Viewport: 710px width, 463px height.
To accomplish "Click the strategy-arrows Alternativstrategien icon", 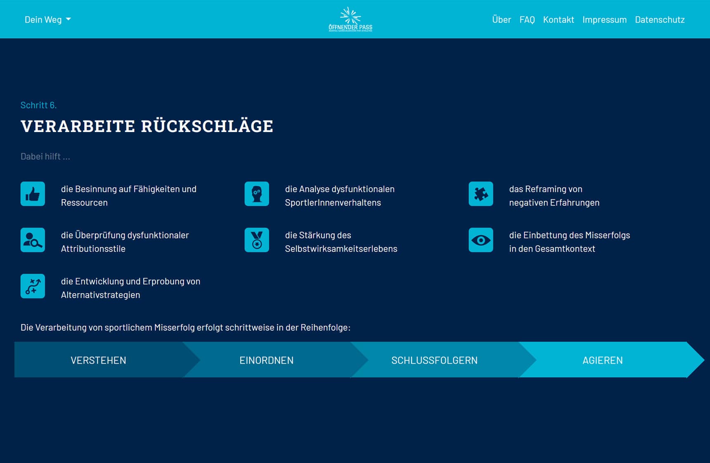I will (x=33, y=286).
